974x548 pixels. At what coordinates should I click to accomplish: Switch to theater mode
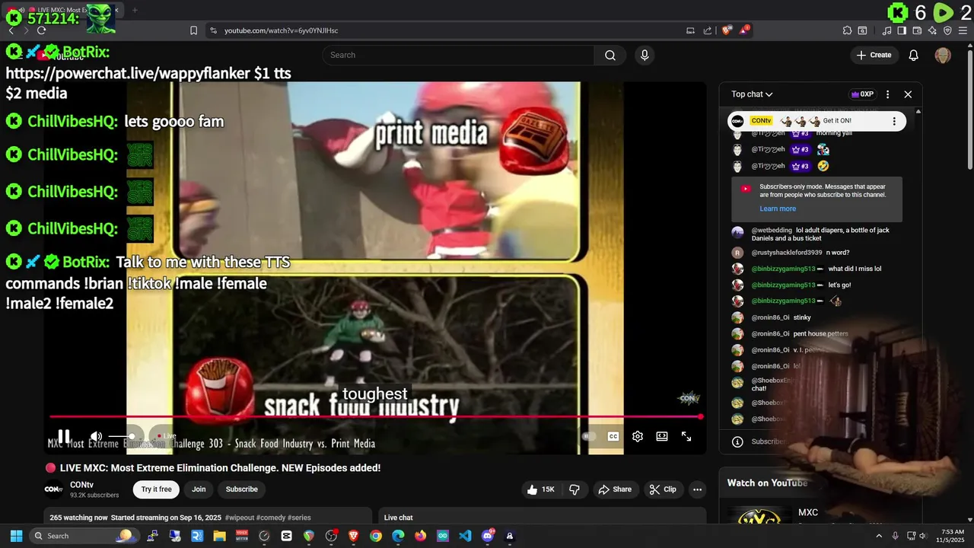click(x=662, y=436)
